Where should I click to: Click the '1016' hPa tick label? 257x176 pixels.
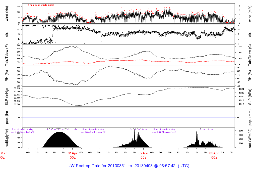[241, 104]
